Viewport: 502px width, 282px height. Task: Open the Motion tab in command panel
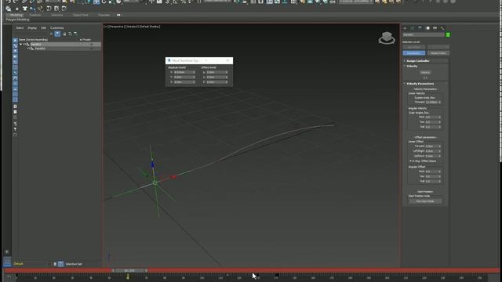(427, 28)
